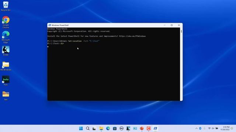Click the PowerShell title bar icon
This screenshot has height=132, width=236.
point(49,25)
